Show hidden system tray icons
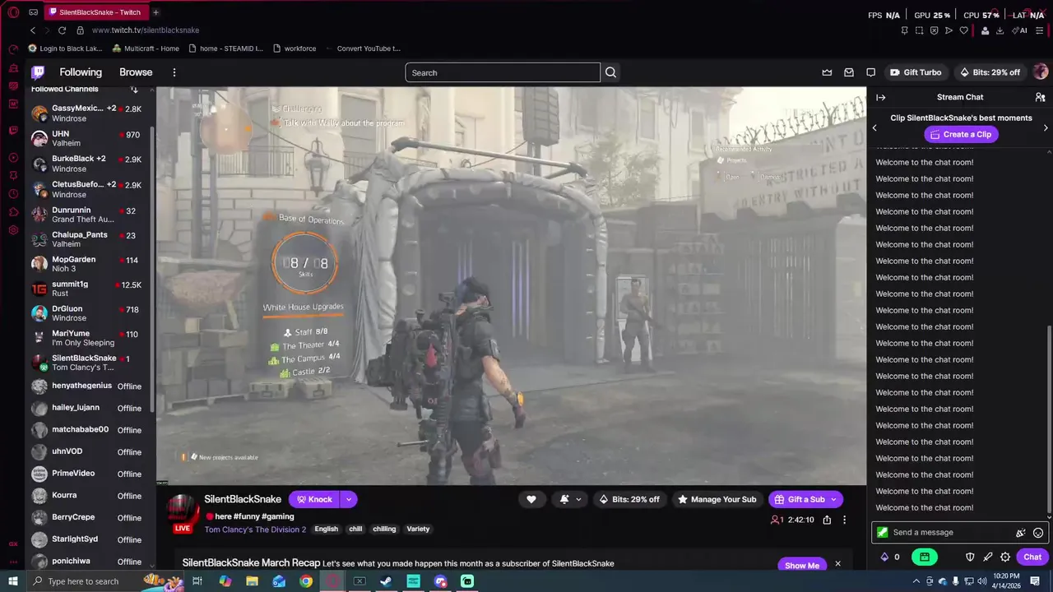1053x592 pixels. [x=916, y=581]
